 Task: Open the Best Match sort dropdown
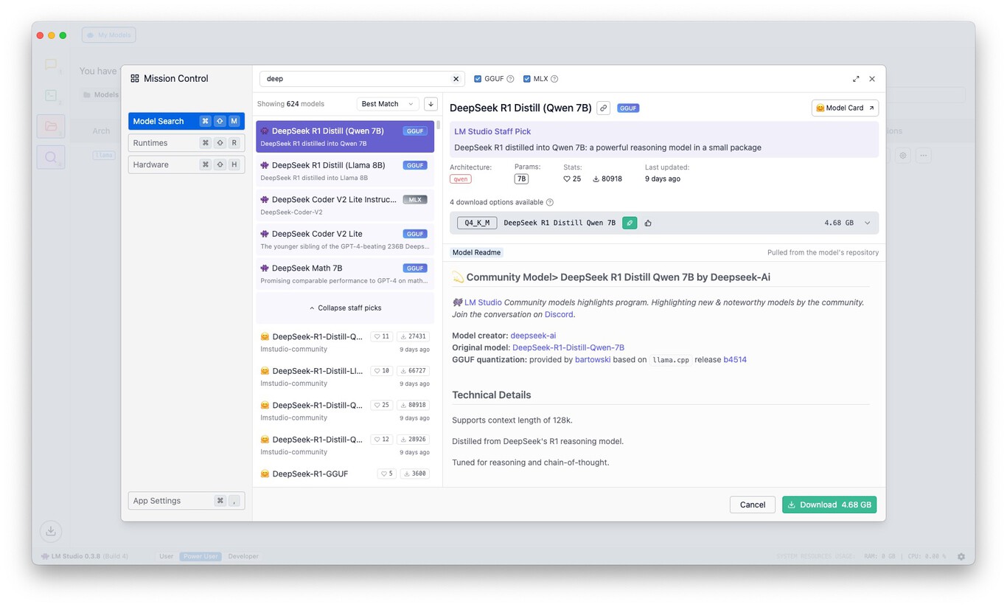tap(388, 104)
